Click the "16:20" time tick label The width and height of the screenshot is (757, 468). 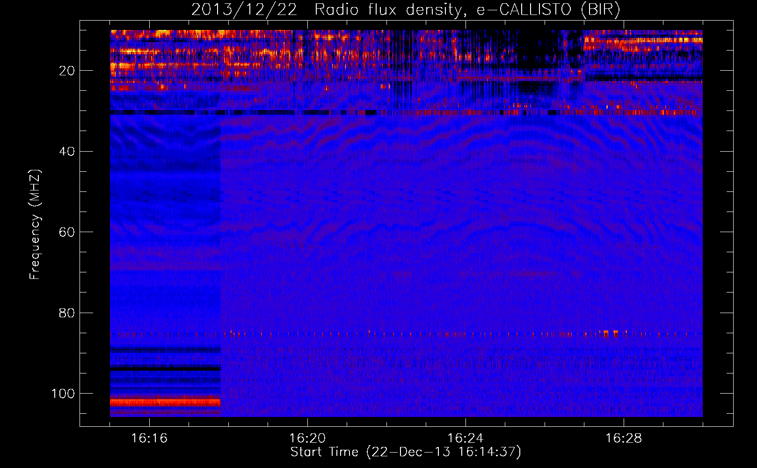click(307, 439)
